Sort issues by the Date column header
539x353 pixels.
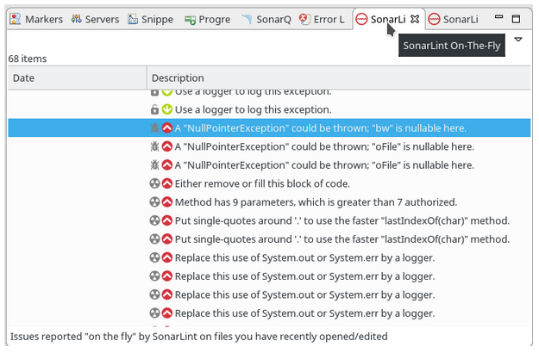[x=78, y=77]
